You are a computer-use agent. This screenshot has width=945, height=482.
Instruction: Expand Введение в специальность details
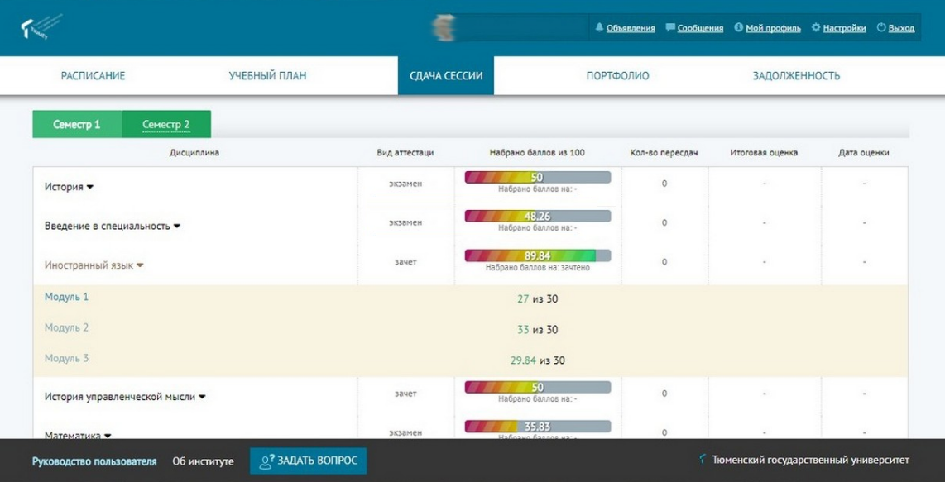click(177, 227)
